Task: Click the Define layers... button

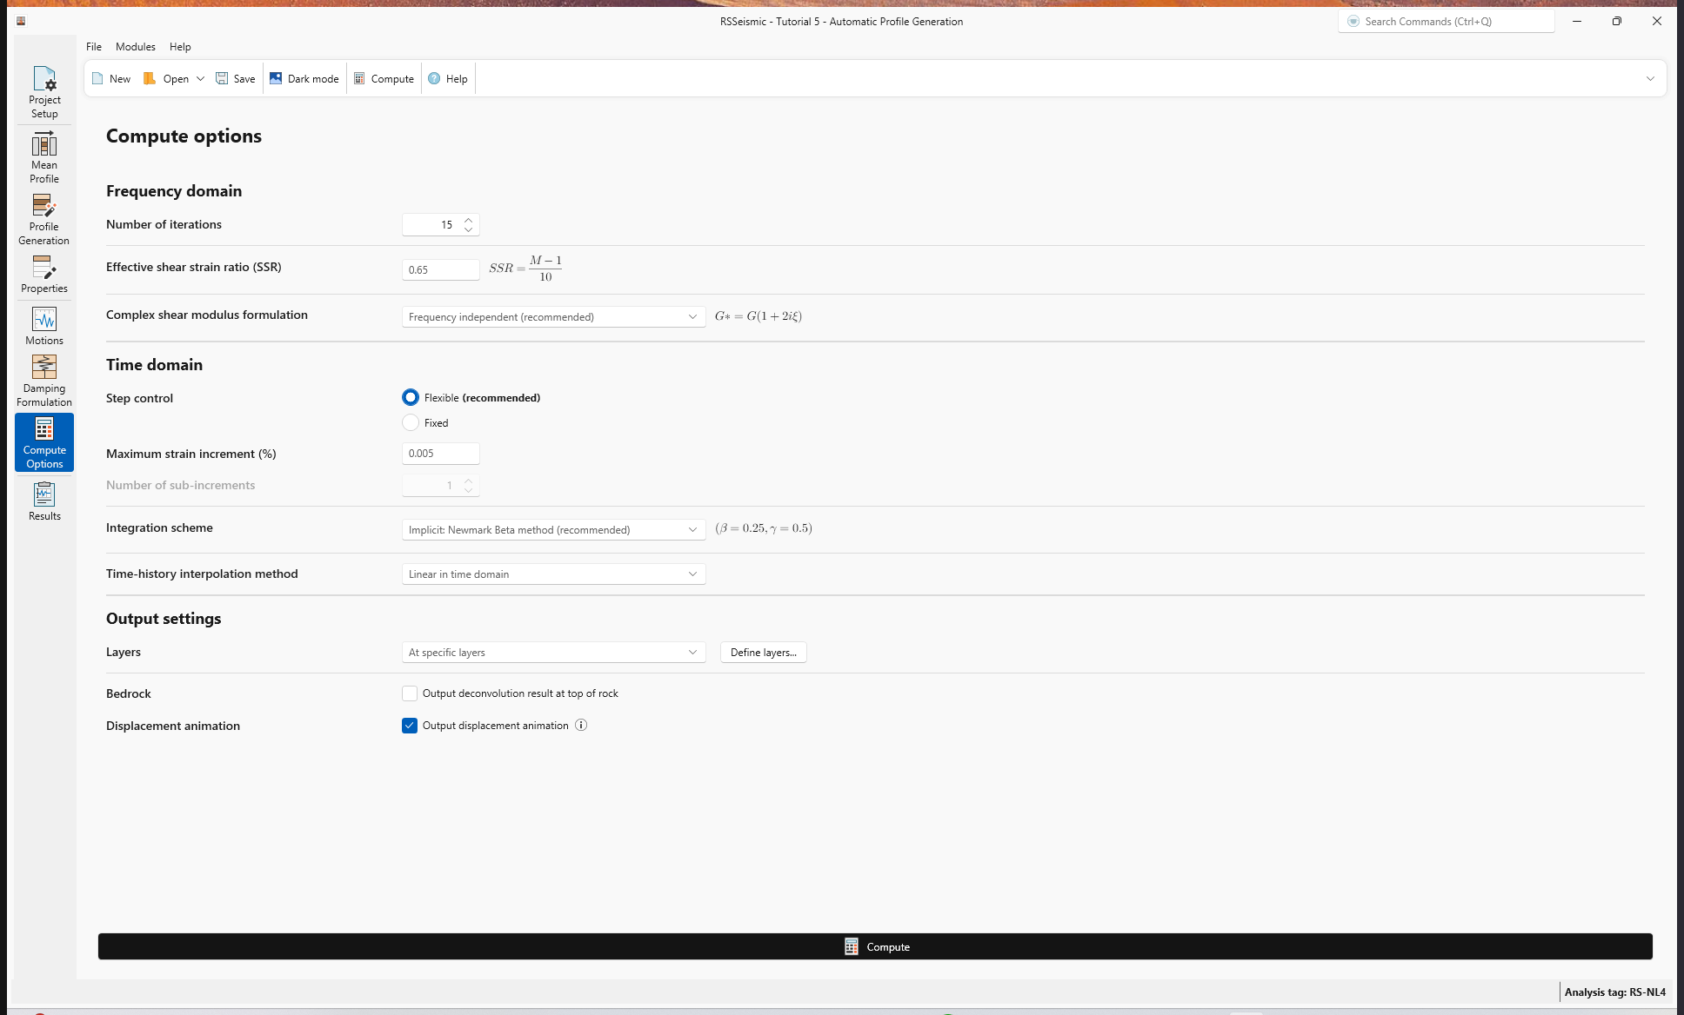Action: click(764, 652)
